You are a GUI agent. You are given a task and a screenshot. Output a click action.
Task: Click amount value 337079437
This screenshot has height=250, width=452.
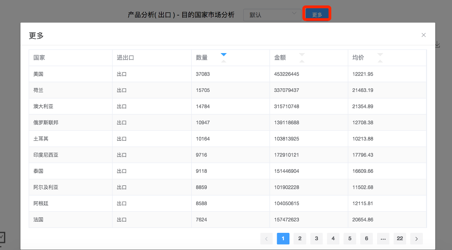click(287, 90)
